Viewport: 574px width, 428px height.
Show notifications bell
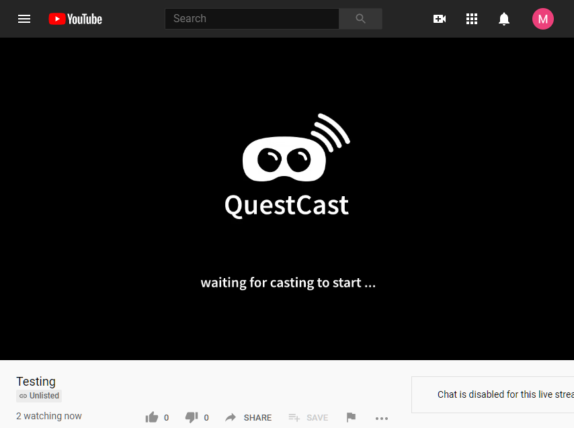coord(504,19)
